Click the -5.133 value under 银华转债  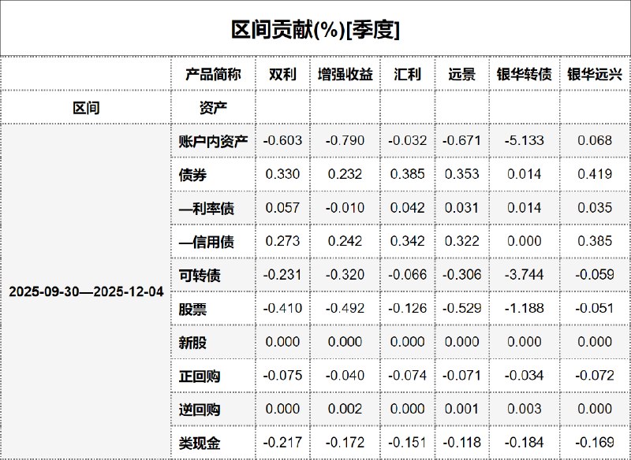point(524,141)
